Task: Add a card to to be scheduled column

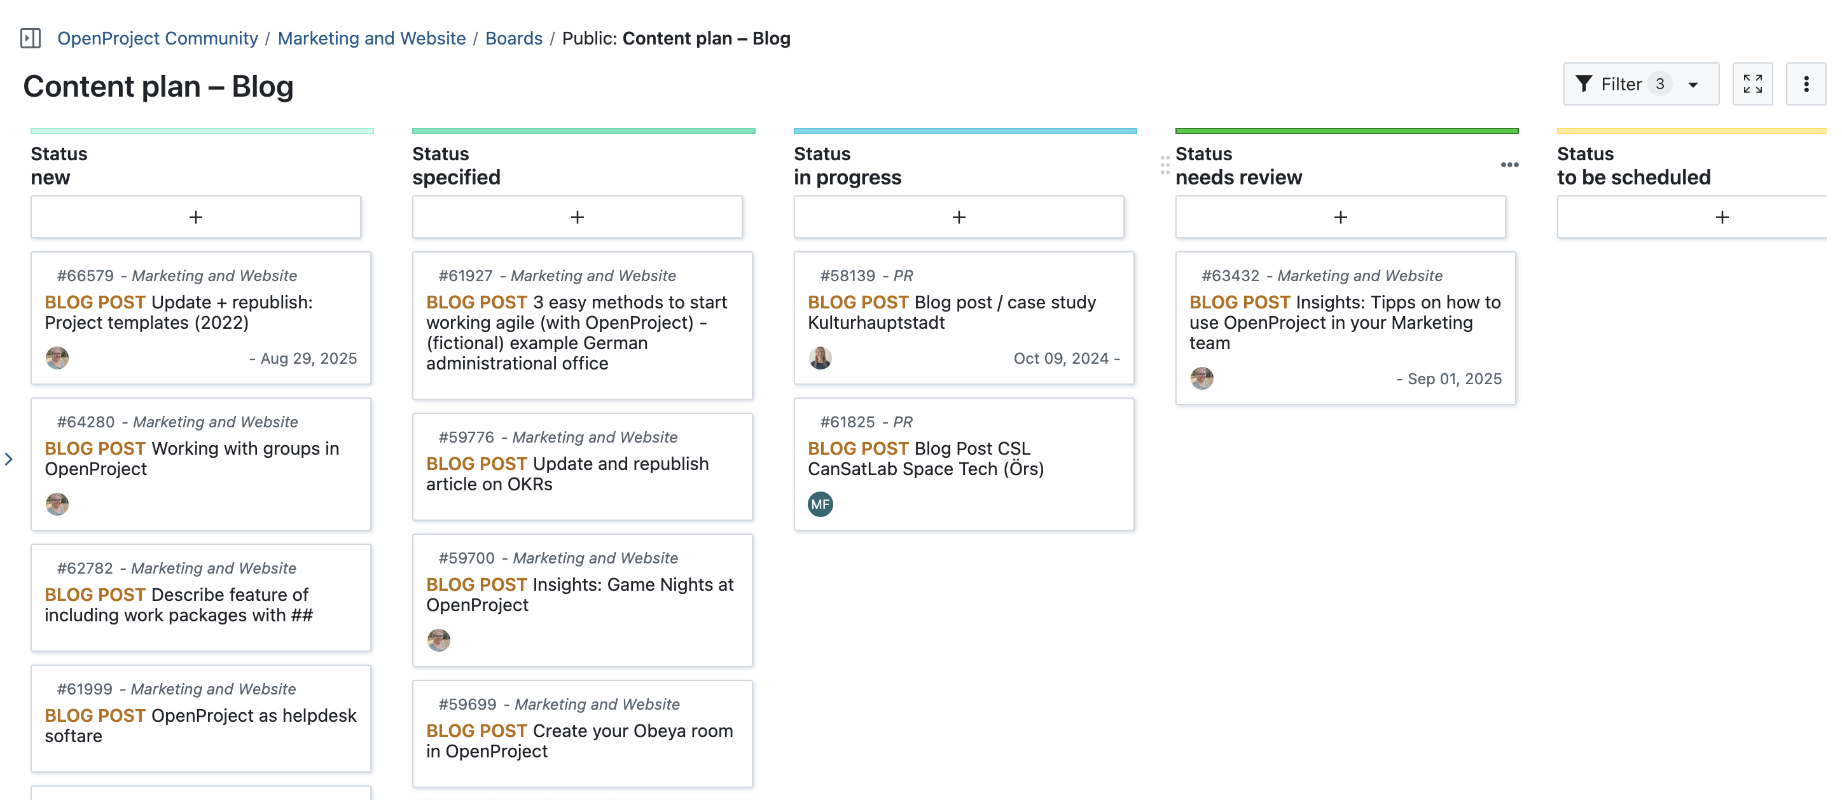Action: [1721, 217]
